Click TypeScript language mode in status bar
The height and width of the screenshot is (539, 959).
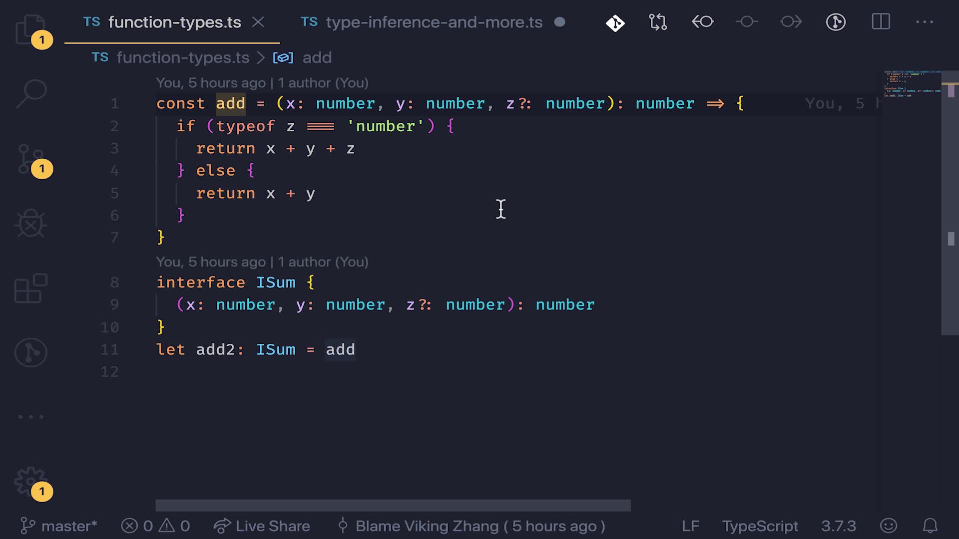click(x=760, y=526)
